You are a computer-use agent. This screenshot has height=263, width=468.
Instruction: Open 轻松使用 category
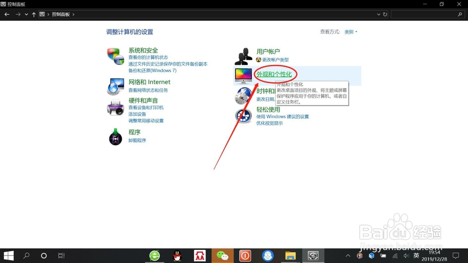point(268,110)
